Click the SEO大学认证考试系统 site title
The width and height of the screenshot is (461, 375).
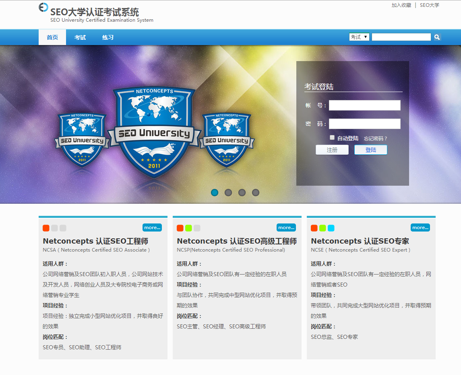tap(94, 12)
